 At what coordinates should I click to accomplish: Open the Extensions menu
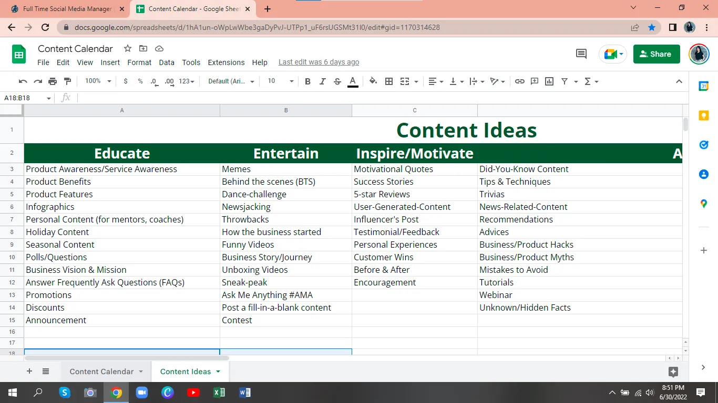click(226, 62)
